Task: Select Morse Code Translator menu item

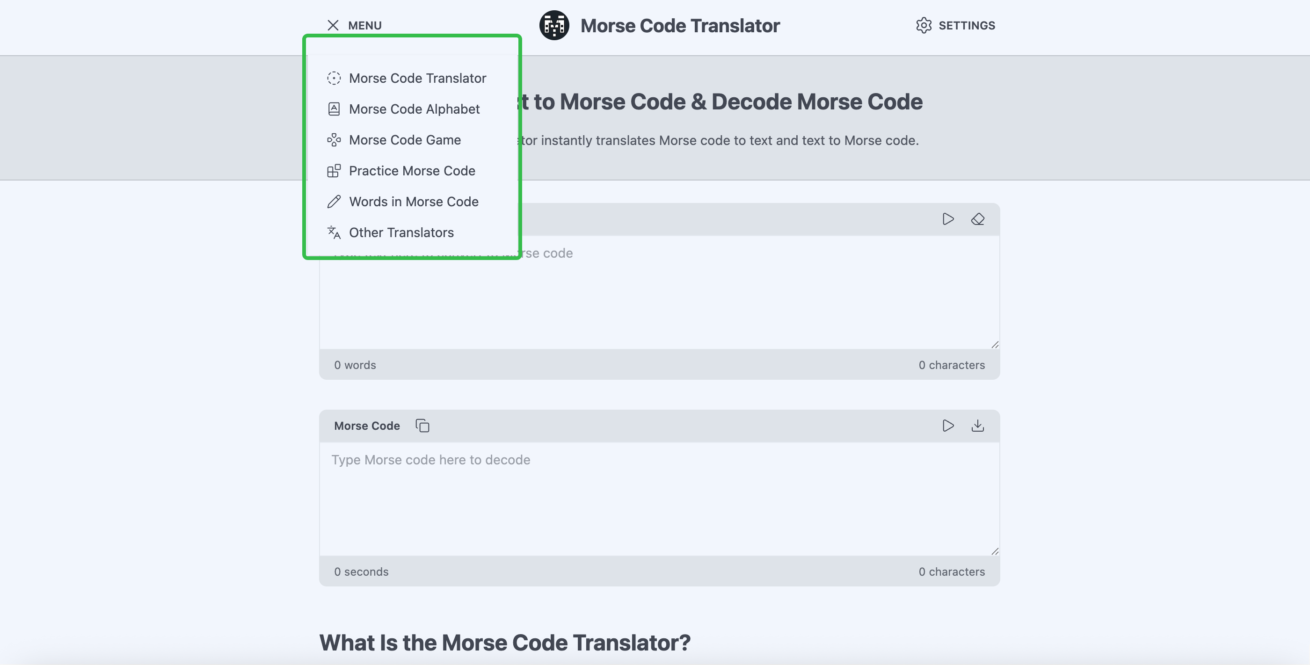Action: pos(417,78)
